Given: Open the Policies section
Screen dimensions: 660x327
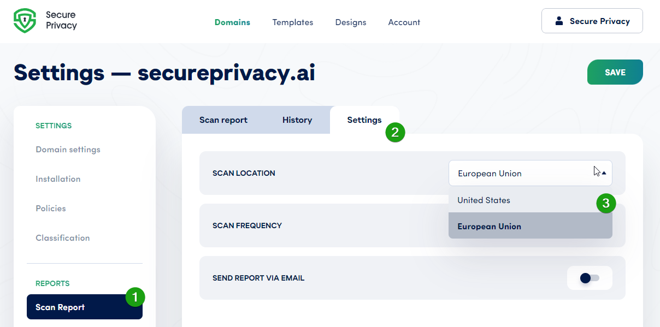Looking at the screenshot, I should [50, 208].
